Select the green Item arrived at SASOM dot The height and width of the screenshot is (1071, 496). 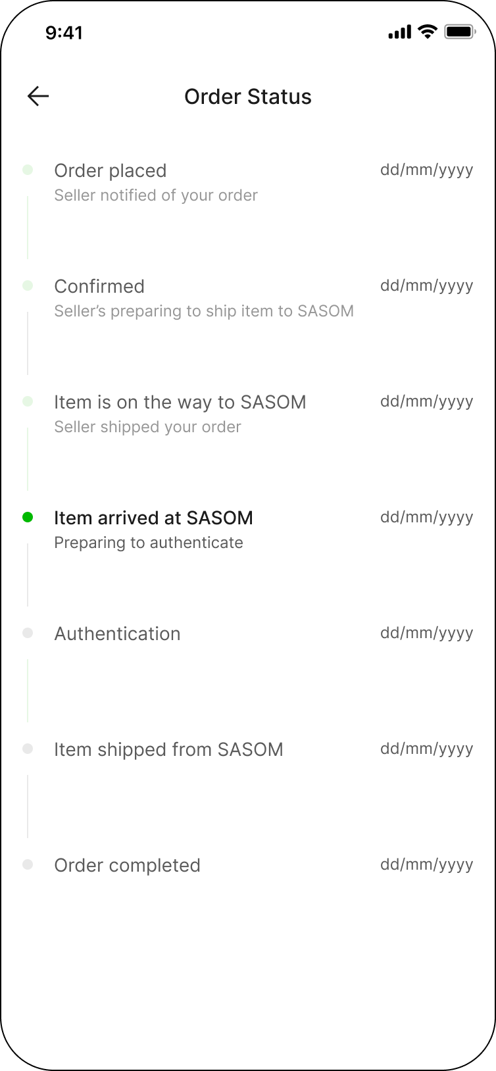[x=28, y=517]
